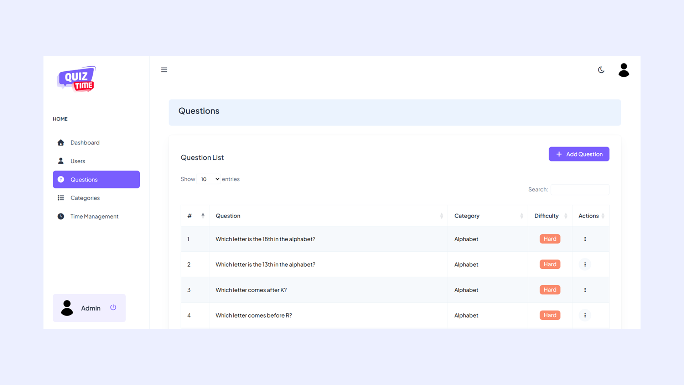This screenshot has height=385, width=684.
Task: Open Users page from sidebar
Action: pos(78,161)
